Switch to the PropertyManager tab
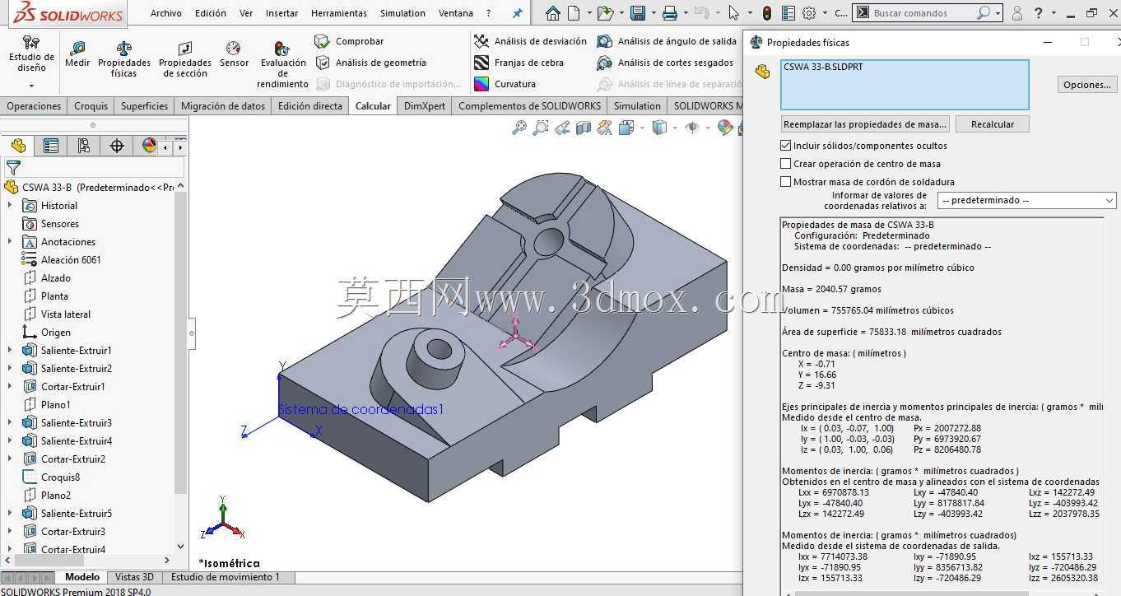Viewport: 1121px width, 596px height. tap(51, 146)
